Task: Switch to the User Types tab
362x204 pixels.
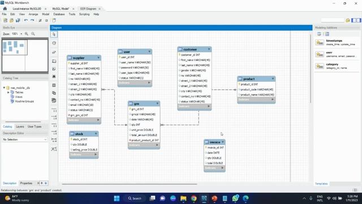Action: coord(35,126)
